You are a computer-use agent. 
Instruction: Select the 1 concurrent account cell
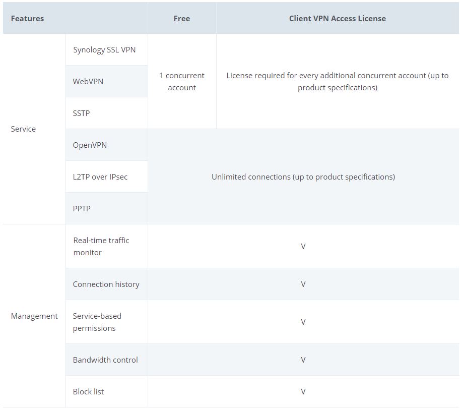click(x=182, y=82)
